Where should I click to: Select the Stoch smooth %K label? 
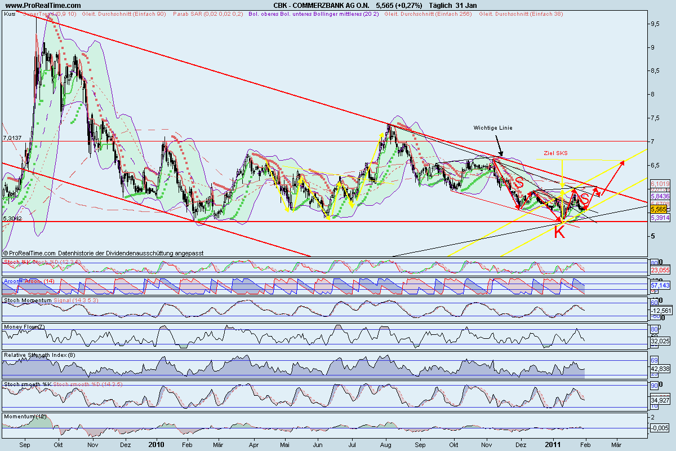pos(28,384)
